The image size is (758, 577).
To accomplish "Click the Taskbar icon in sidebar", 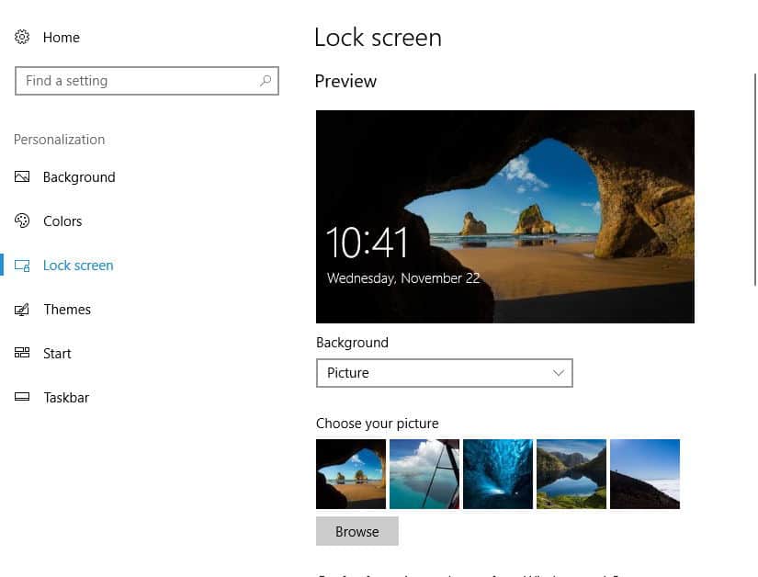I will [x=22, y=397].
